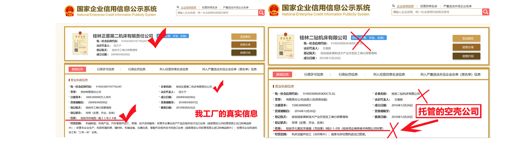
Task: Open 列入严重违法失信企业名单（黑名单）信息 tab on right page
Action: (450, 75)
